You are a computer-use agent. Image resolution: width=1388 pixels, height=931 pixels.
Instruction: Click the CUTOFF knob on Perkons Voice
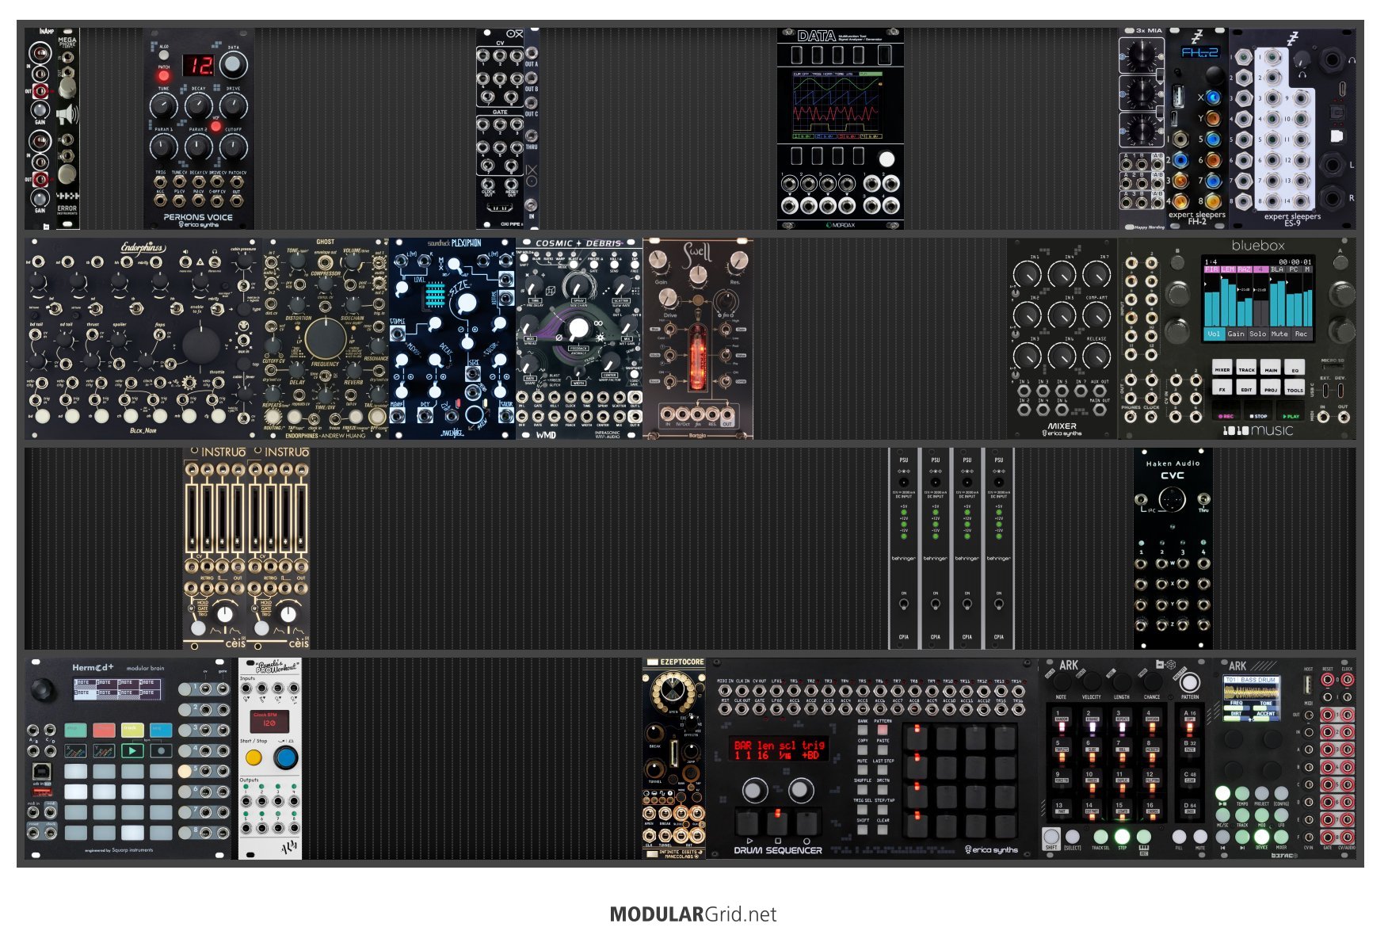click(233, 147)
